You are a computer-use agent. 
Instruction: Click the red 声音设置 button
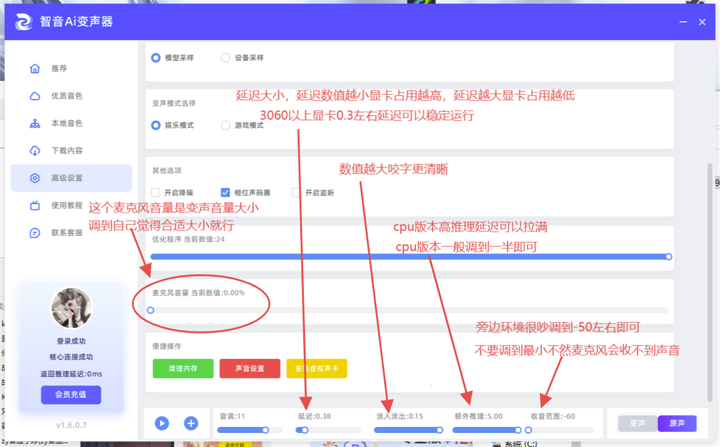tap(250, 369)
